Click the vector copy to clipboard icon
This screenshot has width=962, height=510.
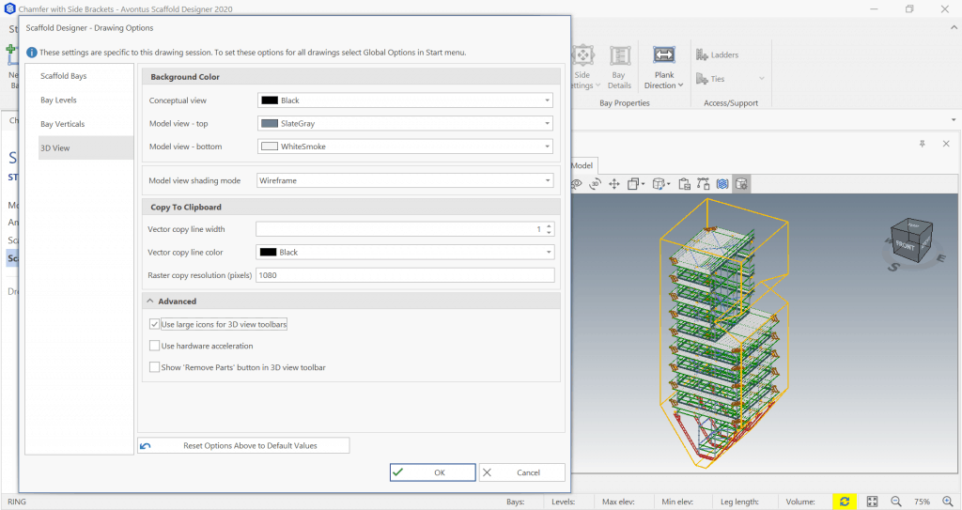click(703, 184)
